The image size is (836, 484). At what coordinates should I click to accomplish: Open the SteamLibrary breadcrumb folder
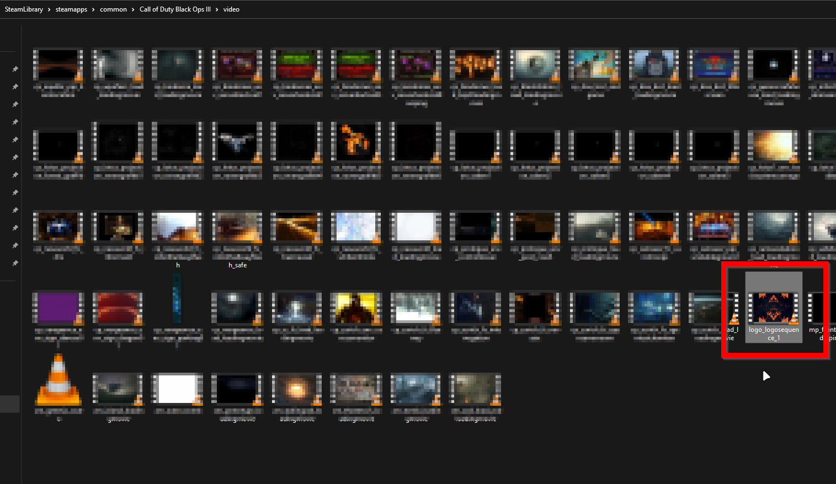point(24,9)
